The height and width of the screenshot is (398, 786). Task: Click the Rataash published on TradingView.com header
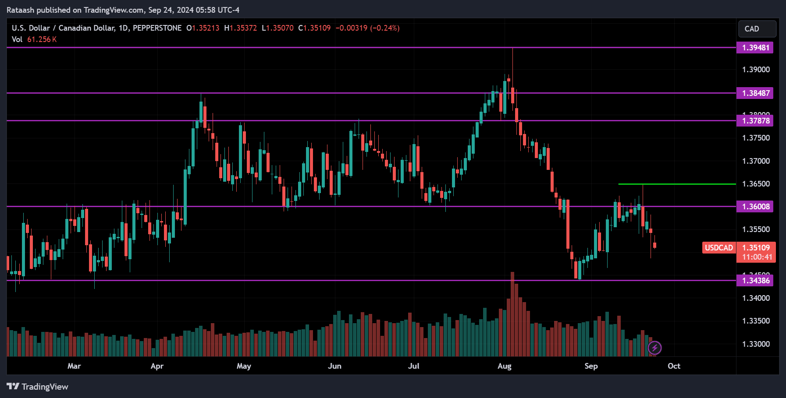(123, 10)
